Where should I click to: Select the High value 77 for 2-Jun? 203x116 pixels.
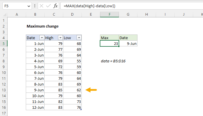(54, 50)
